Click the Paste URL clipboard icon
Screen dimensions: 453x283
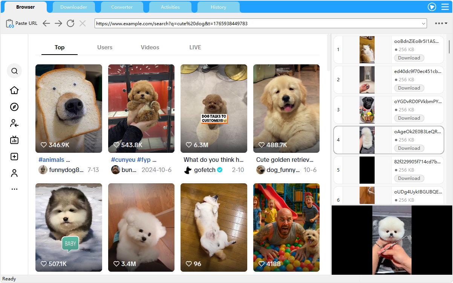(10, 23)
